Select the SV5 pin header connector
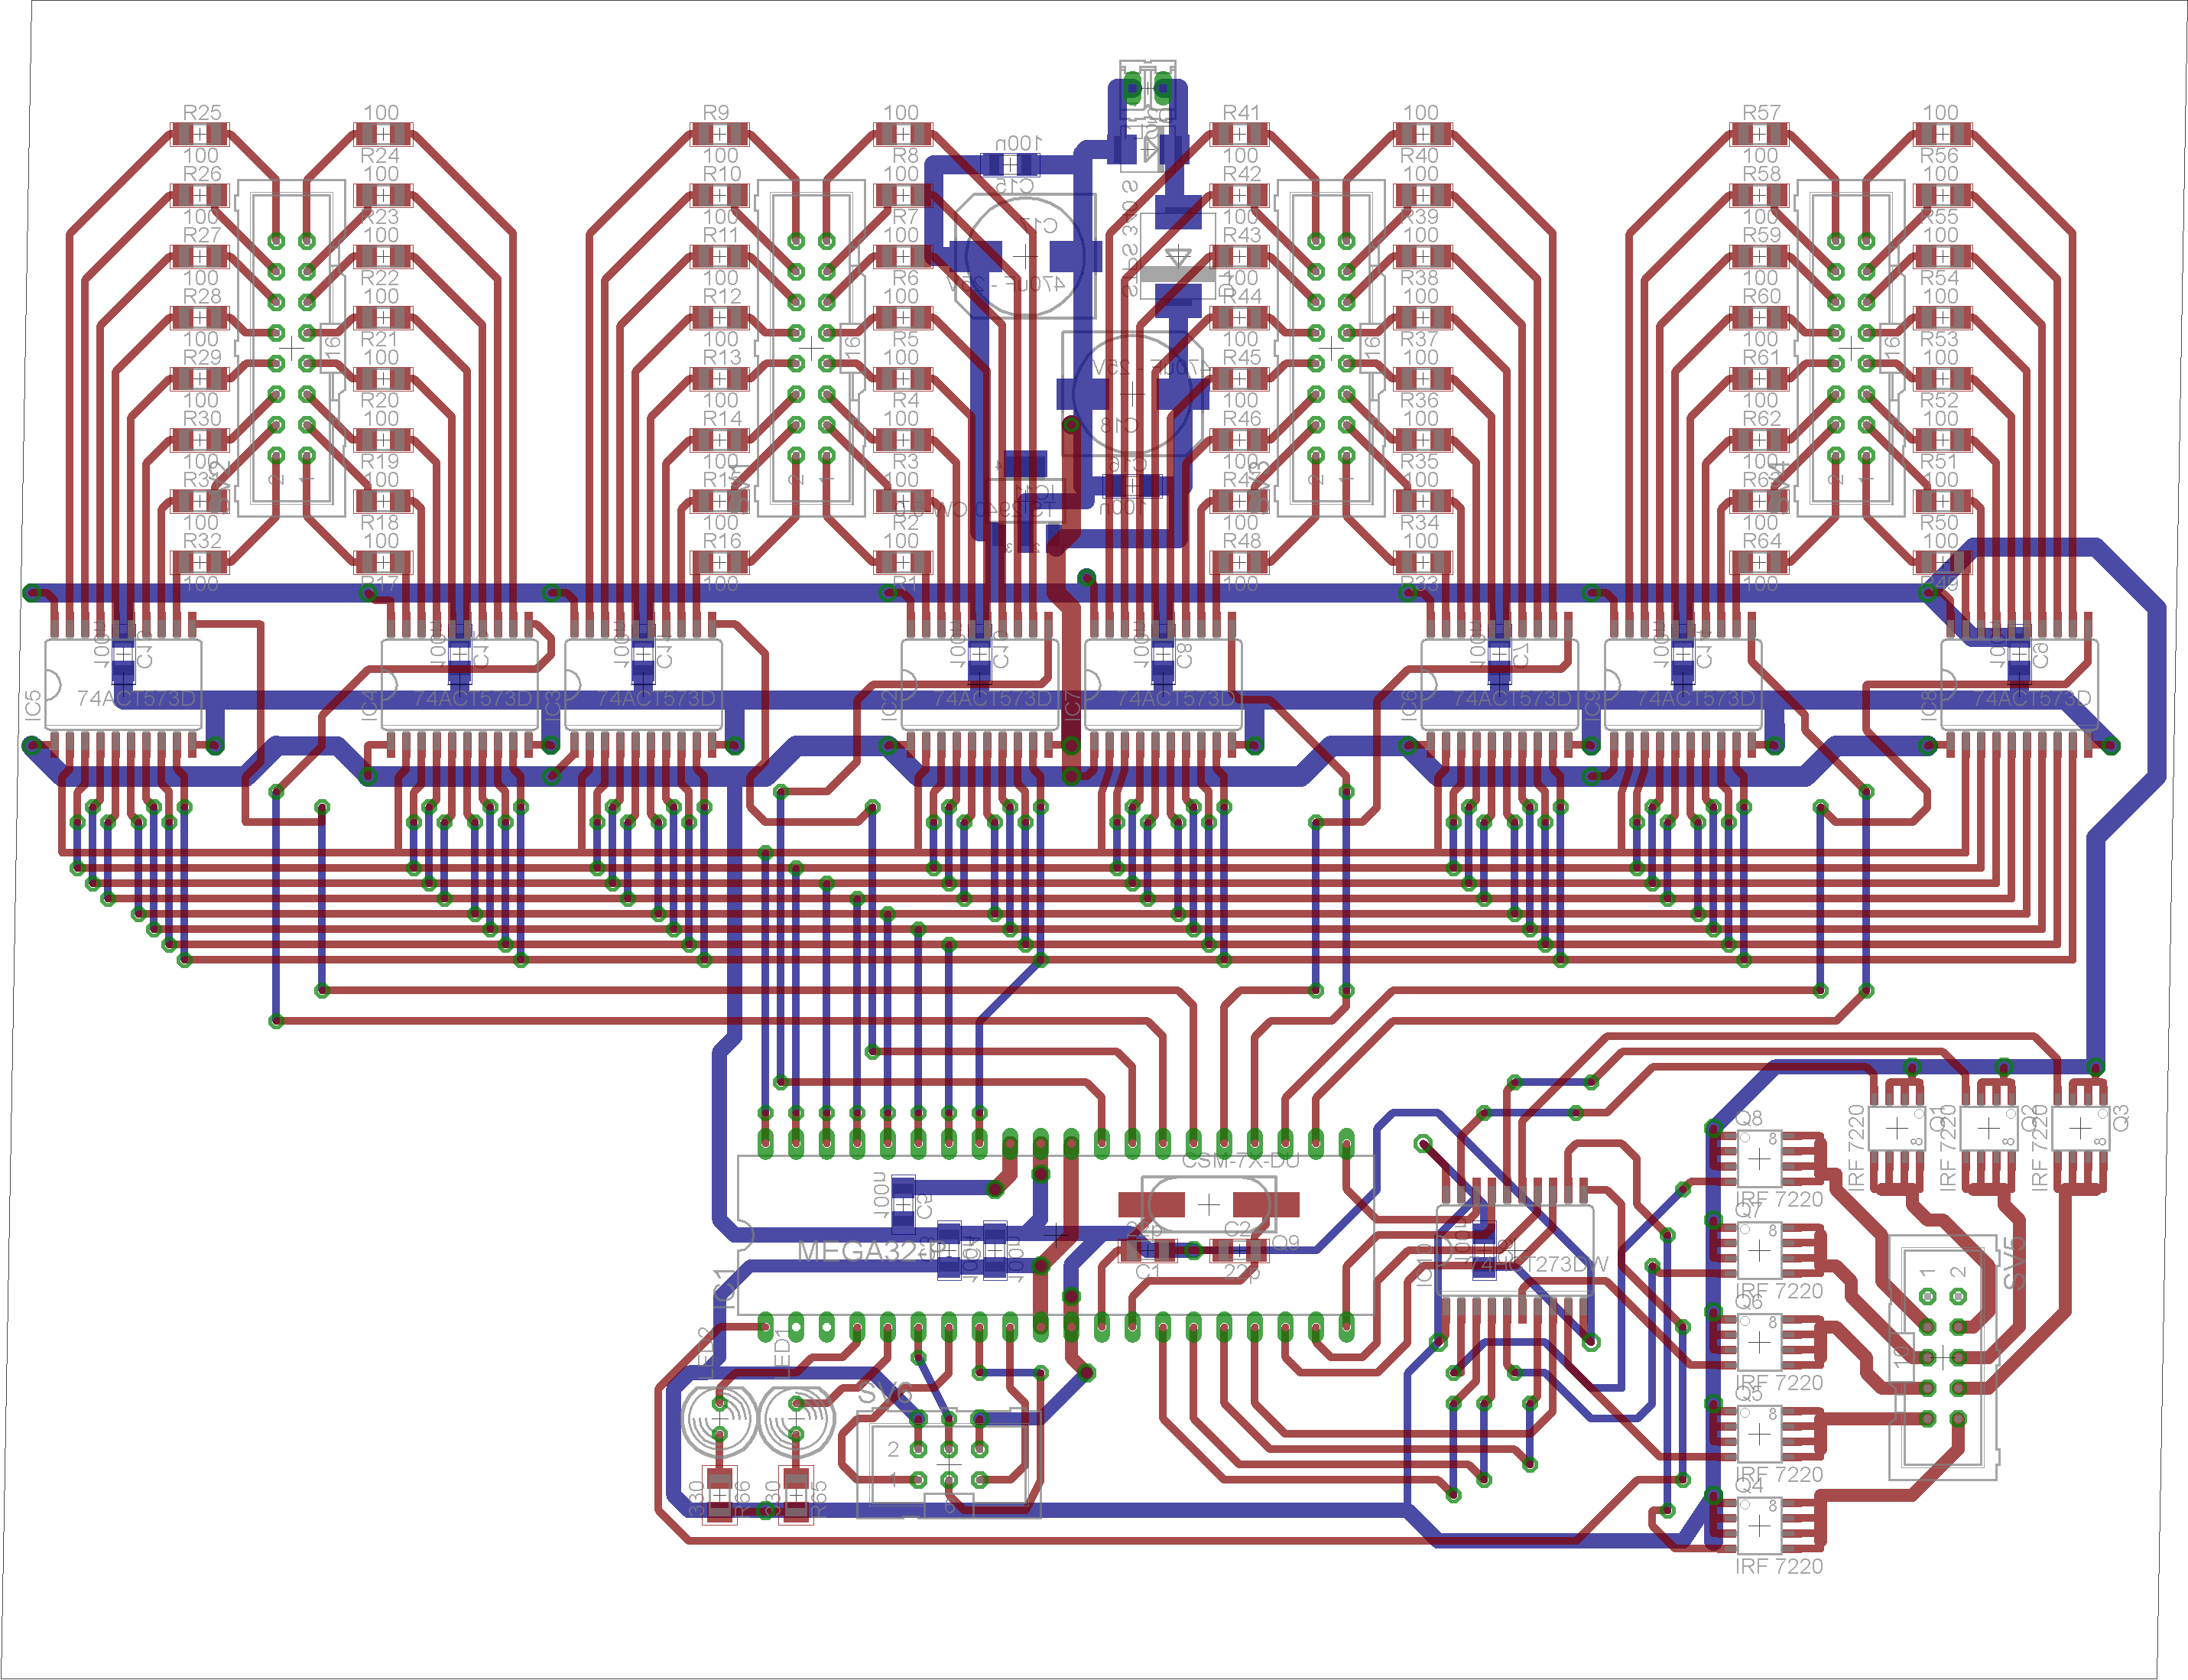The image size is (2188, 1680). click(1942, 1358)
